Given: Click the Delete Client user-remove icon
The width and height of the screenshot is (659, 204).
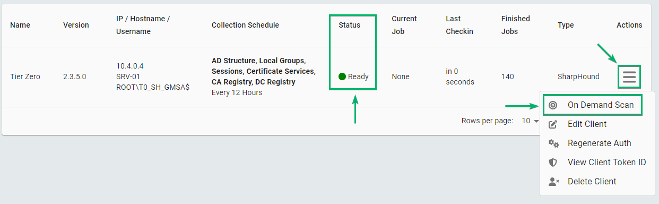Looking at the screenshot, I should (x=554, y=181).
